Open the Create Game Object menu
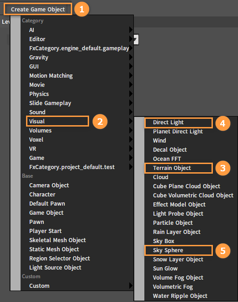238x302 pixels. [x=38, y=9]
